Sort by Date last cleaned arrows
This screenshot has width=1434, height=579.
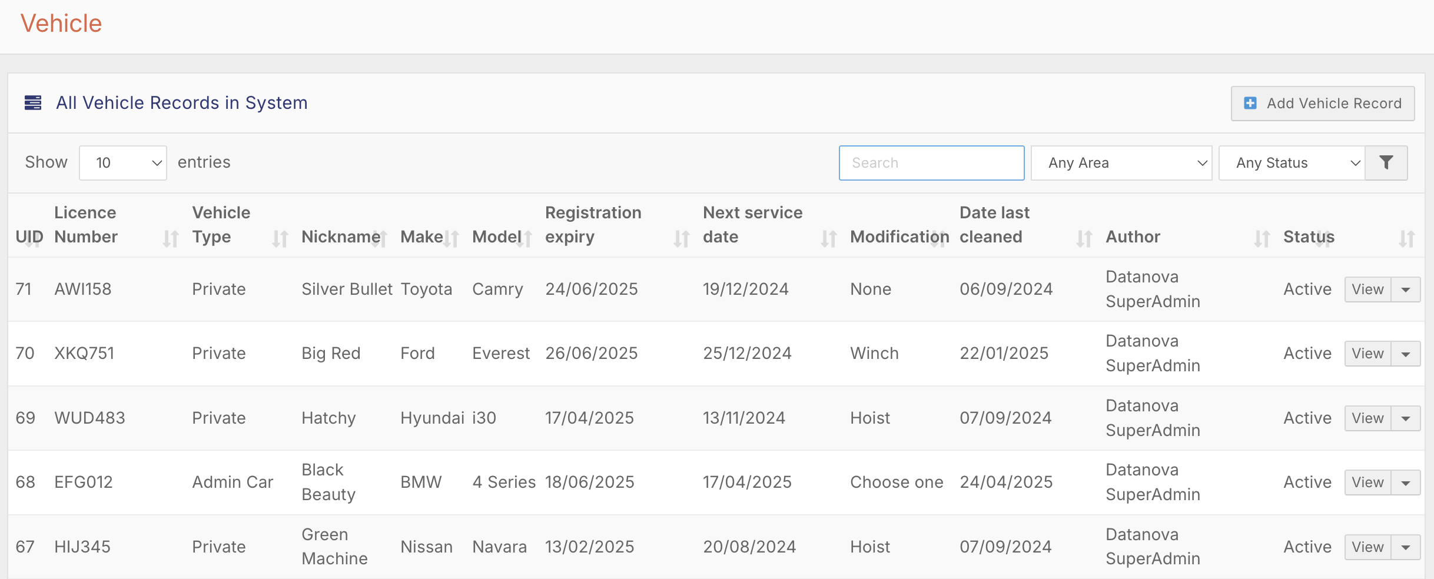pos(1084,238)
